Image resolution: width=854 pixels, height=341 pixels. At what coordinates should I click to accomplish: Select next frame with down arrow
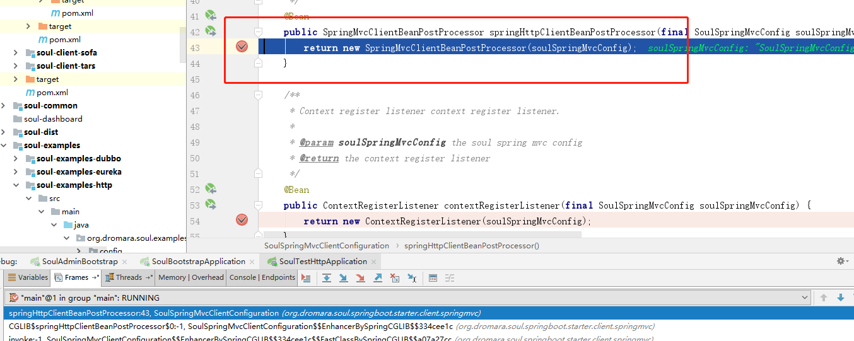click(840, 298)
